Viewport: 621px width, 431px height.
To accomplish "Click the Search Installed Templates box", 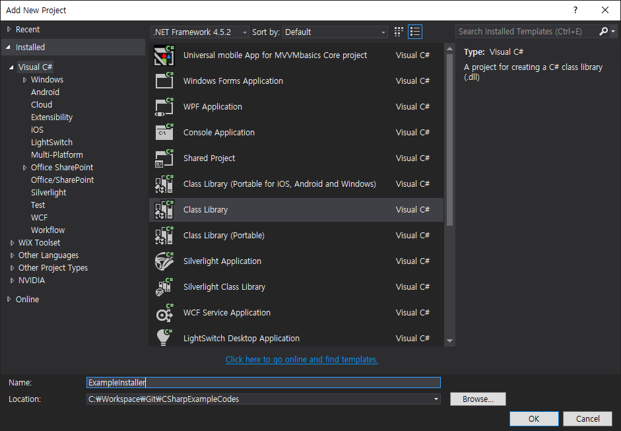I will (x=527, y=31).
